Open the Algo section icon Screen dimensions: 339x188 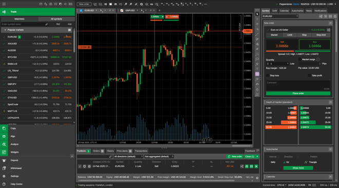4,136
